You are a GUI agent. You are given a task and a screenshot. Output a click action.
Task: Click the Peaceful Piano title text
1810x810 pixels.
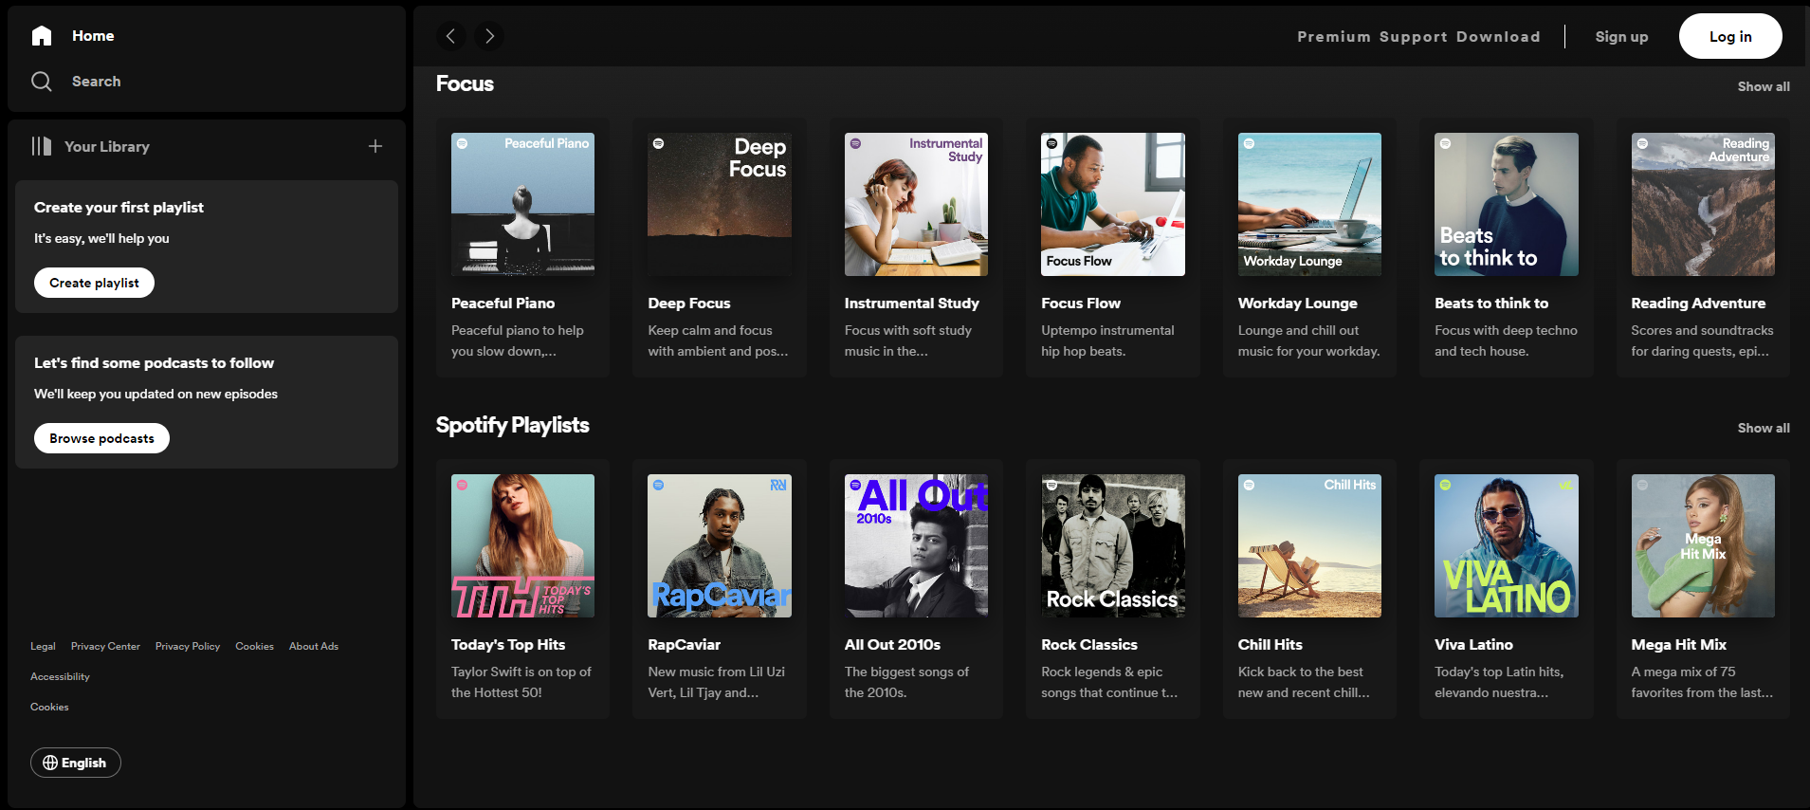coord(503,304)
